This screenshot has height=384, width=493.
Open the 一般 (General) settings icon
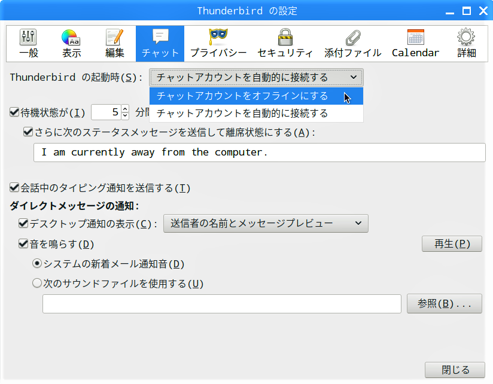(x=28, y=44)
